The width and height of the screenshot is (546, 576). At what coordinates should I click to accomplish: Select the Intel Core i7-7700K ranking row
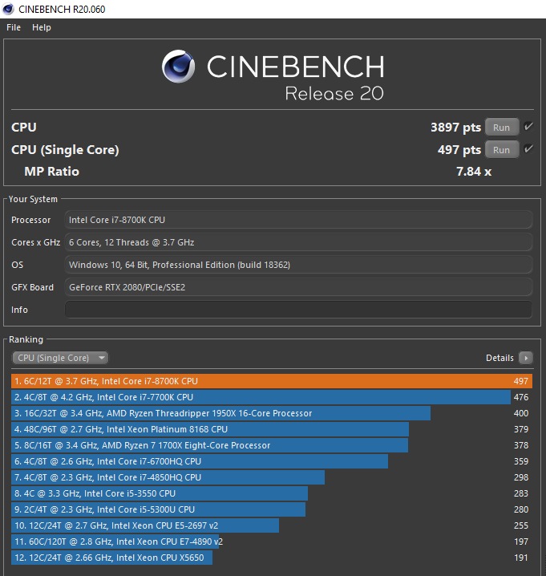pos(272,397)
